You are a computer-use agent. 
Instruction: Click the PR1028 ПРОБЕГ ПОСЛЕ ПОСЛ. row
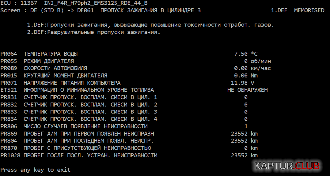click(79, 155)
